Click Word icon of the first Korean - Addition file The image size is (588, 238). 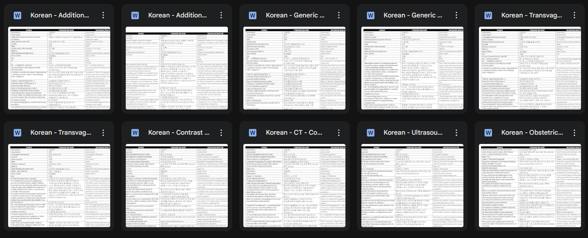[x=17, y=15]
